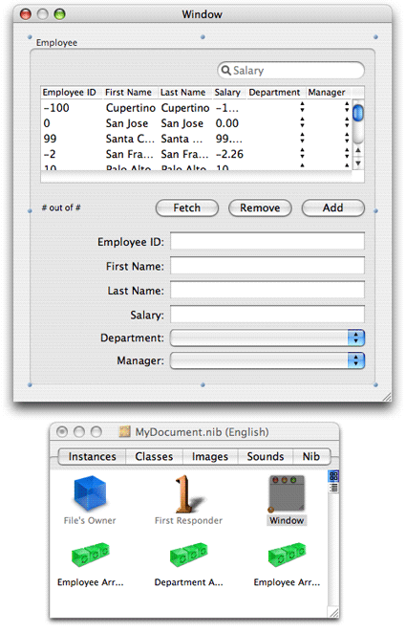Click the 99 Employee ID cell
Screen dimensions: 406x632
(50, 139)
